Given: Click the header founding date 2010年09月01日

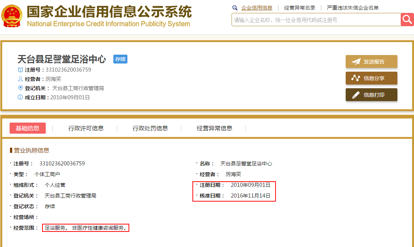Looking at the screenshot, I should click(70, 97).
